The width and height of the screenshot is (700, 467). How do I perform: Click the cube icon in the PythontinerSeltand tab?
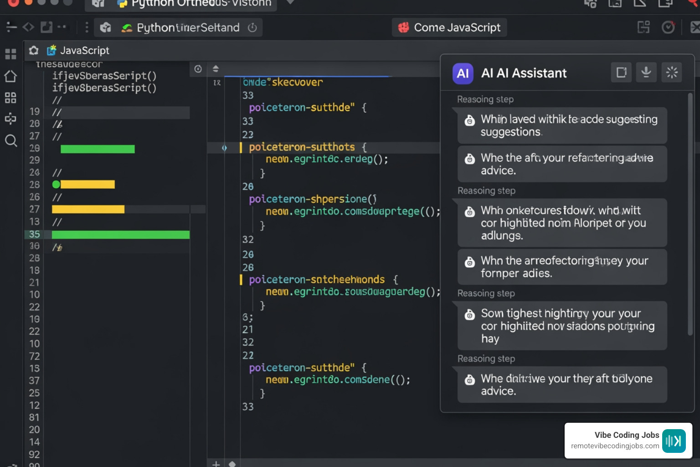(x=106, y=28)
